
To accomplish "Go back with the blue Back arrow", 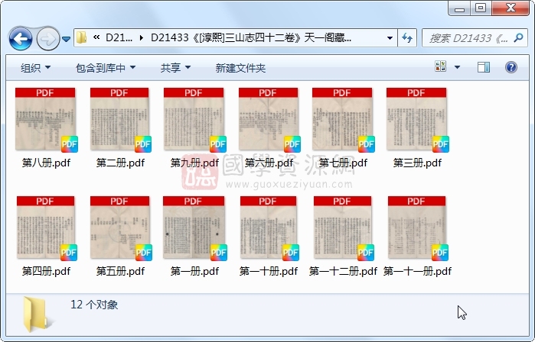I will 21,39.
